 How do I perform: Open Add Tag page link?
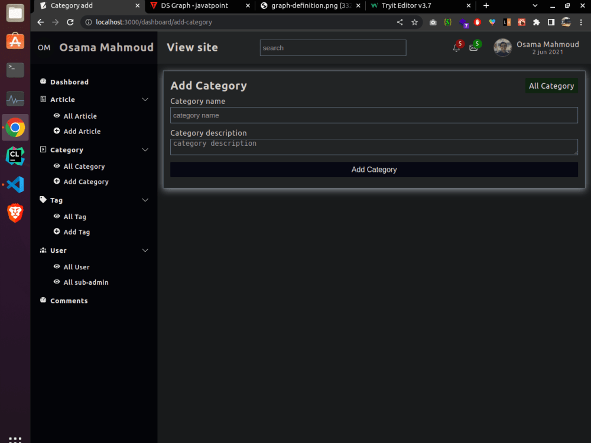(76, 232)
